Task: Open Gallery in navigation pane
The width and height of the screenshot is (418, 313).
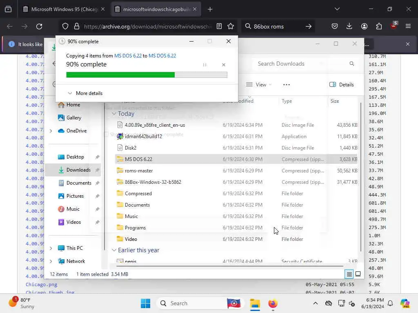Action: click(70, 118)
